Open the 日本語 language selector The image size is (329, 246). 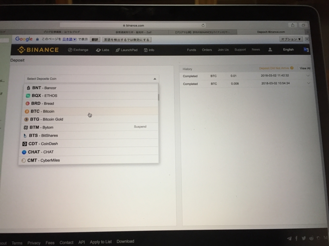(x=69, y=39)
